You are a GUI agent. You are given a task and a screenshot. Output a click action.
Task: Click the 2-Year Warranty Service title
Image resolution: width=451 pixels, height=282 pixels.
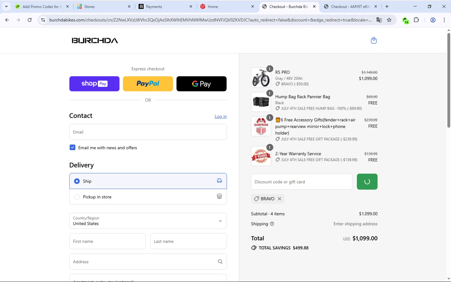point(298,154)
